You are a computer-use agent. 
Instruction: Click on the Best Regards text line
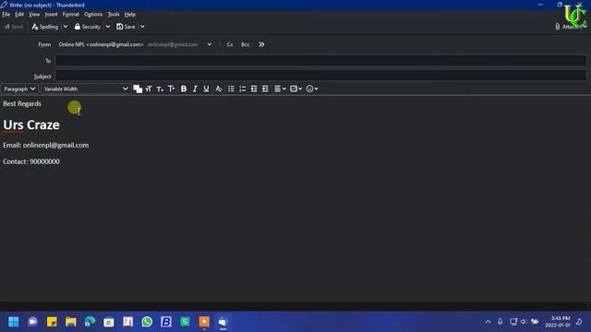click(22, 103)
